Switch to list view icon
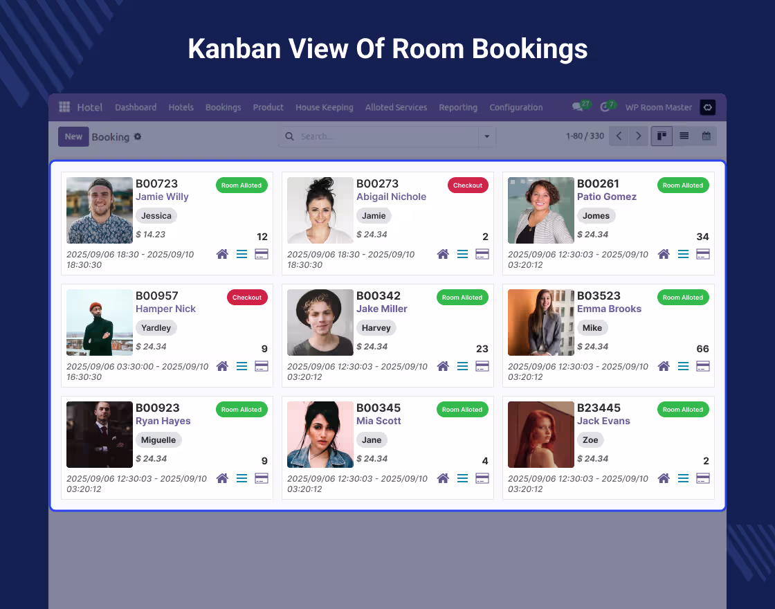The width and height of the screenshot is (775, 609). tap(684, 136)
